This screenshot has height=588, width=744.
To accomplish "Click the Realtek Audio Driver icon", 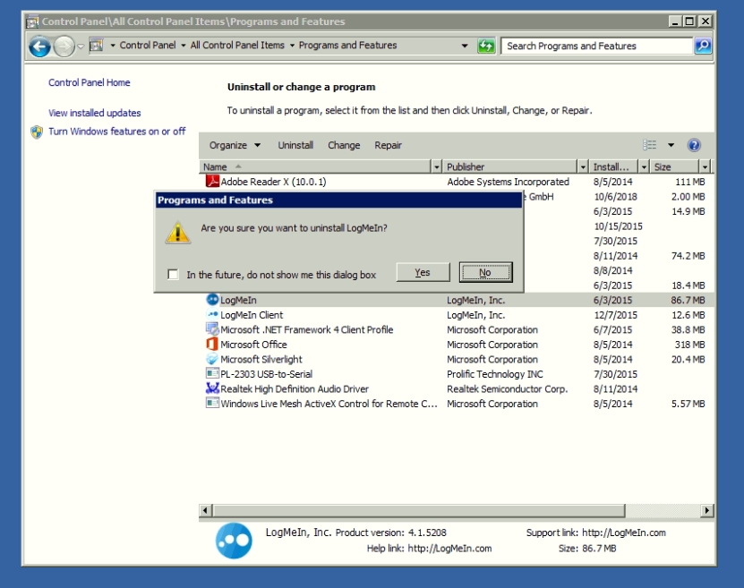I will pos(212,388).
